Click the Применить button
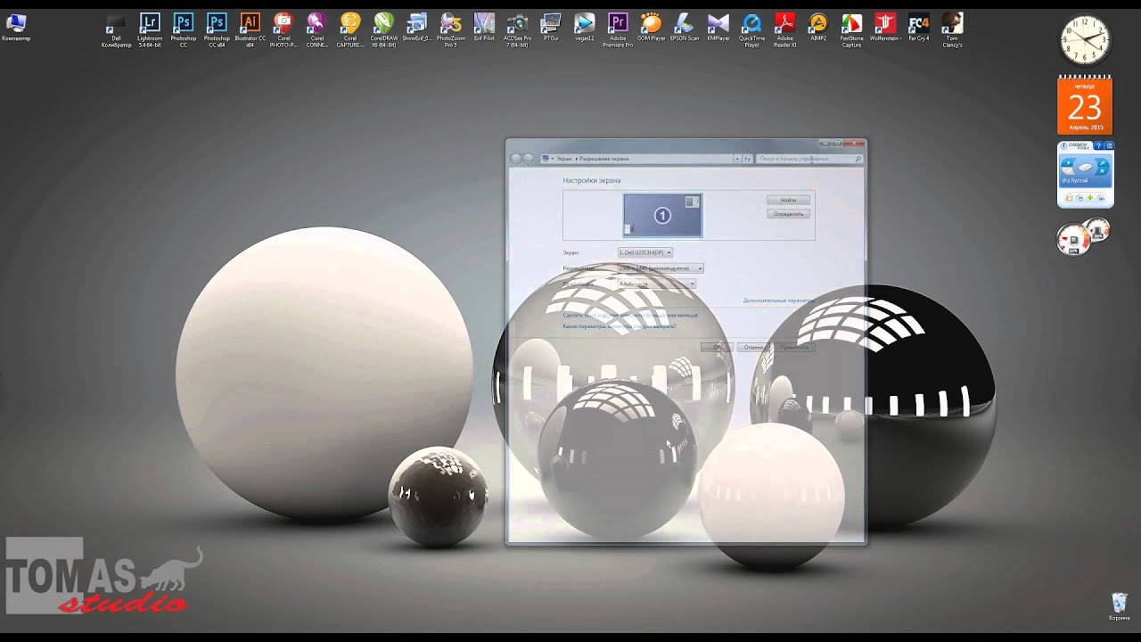1141x642 pixels. tap(794, 347)
